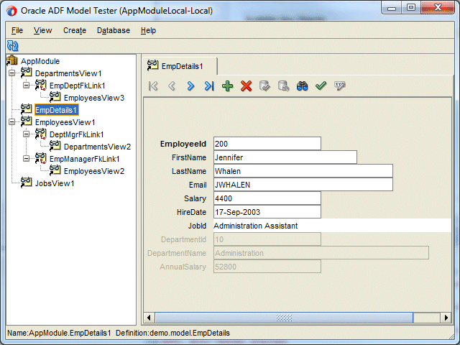Click the commit database changes icon
This screenshot has width=460, height=345.
[264, 86]
